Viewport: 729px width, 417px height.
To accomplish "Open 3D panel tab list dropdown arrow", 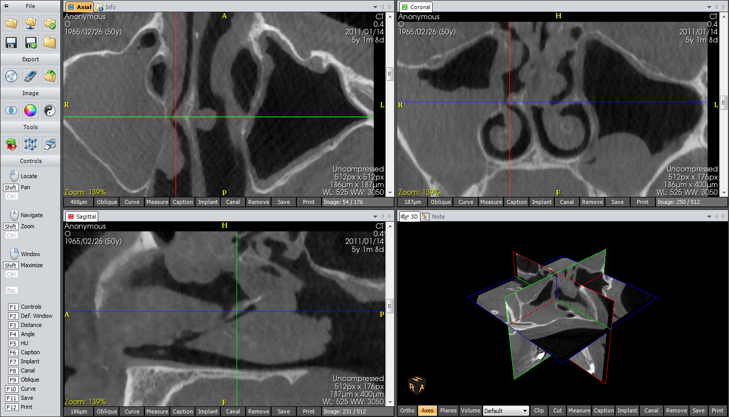I will tap(709, 216).
